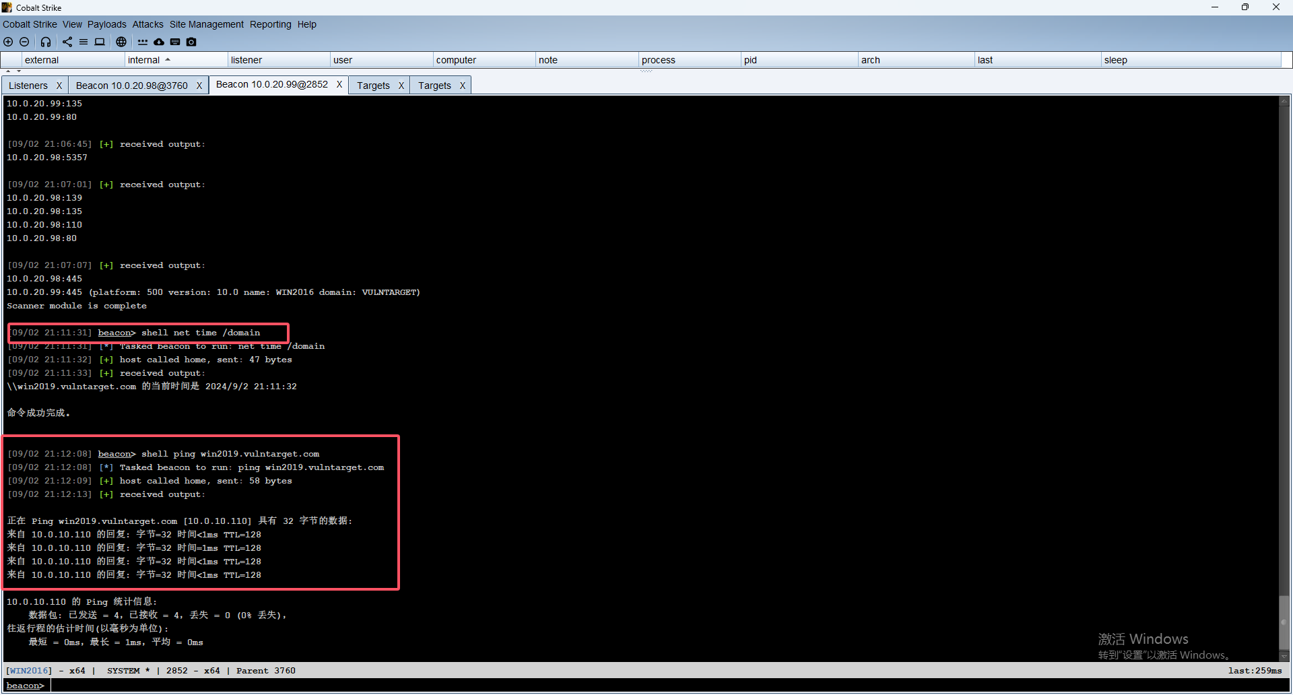Restore down the Cobalt Strike window

tap(1245, 7)
